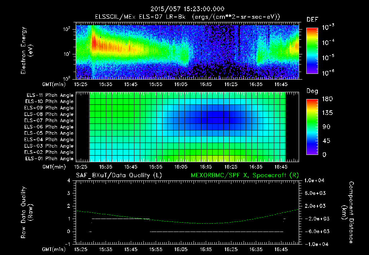Screen dimensions: 369x255
Task: Click GMT(min) label under the energy spectrogram
Action: click(54, 84)
